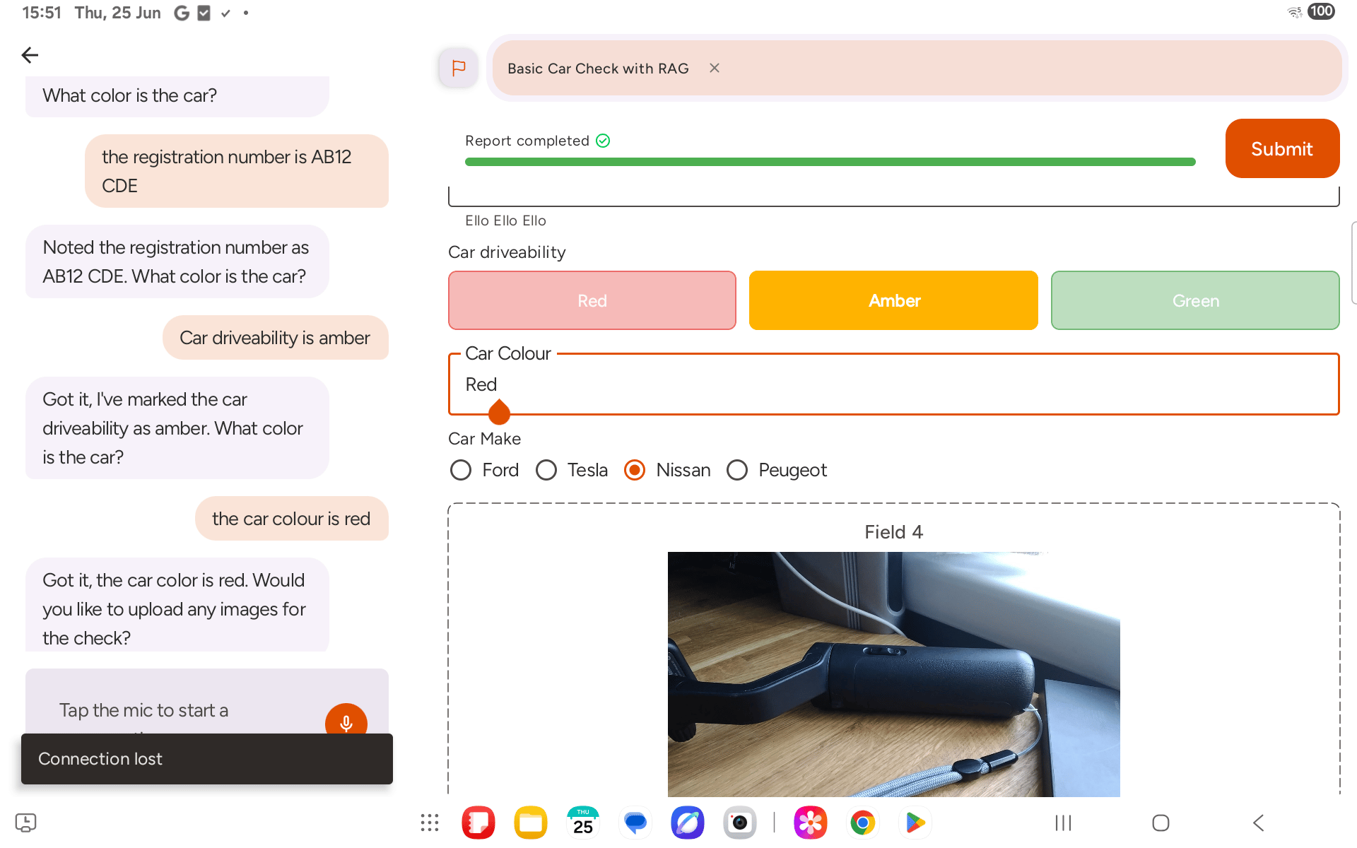The width and height of the screenshot is (1357, 848).
Task: Open the blue Messages app
Action: point(635,823)
